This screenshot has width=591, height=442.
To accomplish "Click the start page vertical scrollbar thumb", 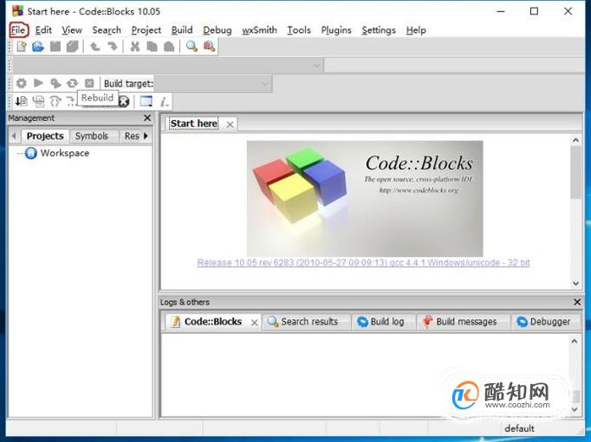I will click(x=575, y=172).
